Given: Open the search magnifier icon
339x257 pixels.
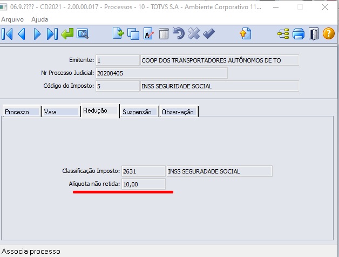Looking at the screenshot, I should coord(83,34).
